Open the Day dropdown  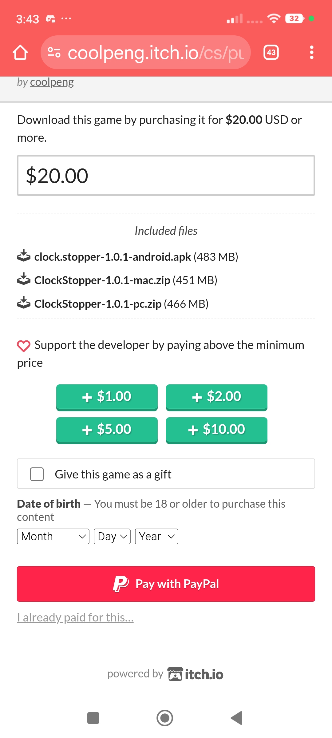pos(112,536)
